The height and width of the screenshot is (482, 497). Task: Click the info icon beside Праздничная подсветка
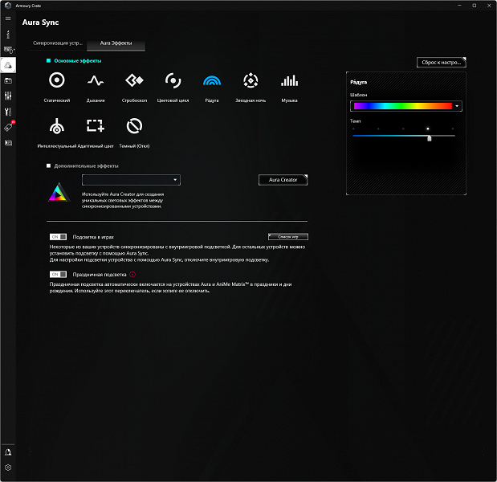click(x=132, y=275)
